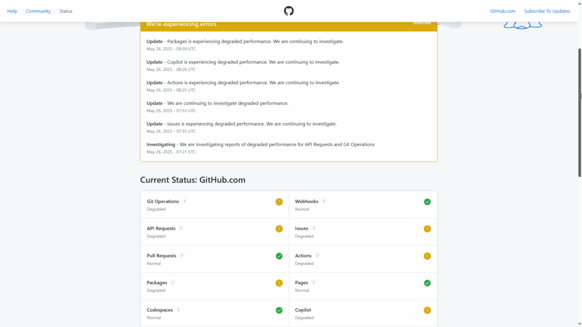
Task: Open the help tooltip next to Pages
Action: (x=313, y=283)
